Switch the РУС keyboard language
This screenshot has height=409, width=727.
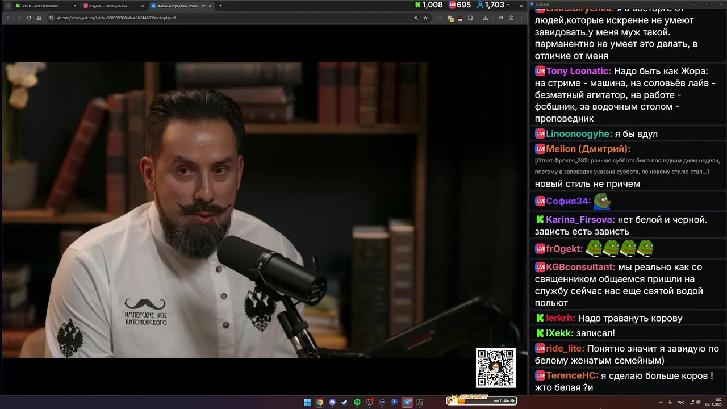click(681, 402)
